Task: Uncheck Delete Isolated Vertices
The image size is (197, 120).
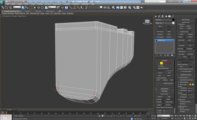Action: [x=178, y=69]
